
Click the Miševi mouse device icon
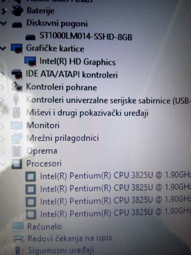16,112
